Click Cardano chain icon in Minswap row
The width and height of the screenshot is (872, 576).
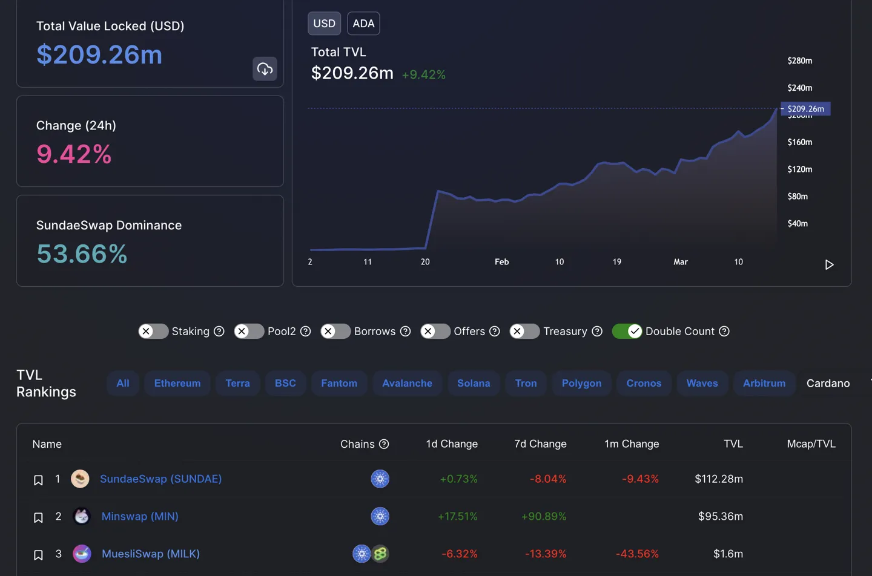click(380, 516)
